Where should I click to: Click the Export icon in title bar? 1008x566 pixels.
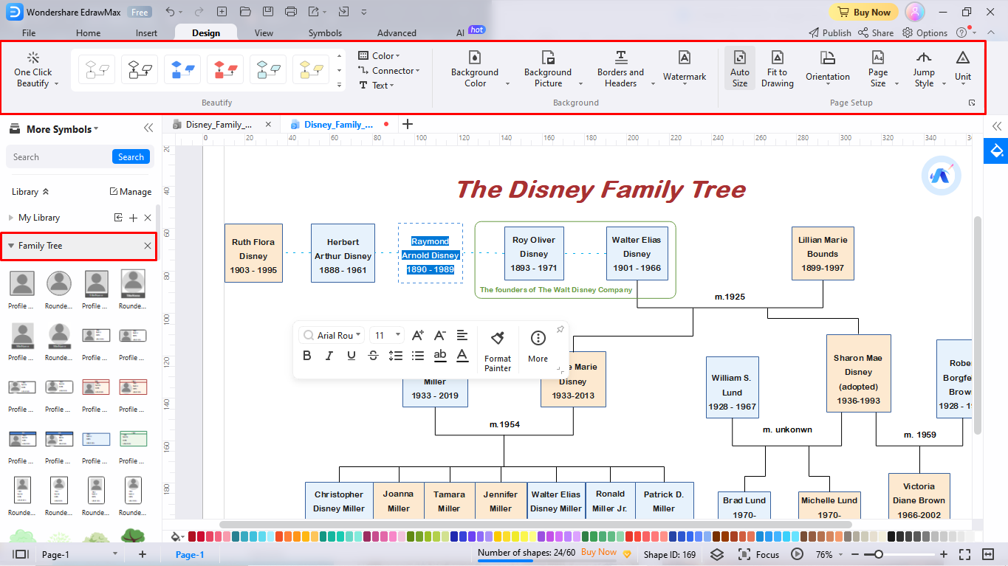tap(315, 12)
